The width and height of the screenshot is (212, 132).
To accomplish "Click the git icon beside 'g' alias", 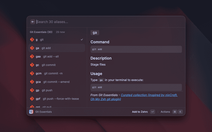I will [32, 40].
